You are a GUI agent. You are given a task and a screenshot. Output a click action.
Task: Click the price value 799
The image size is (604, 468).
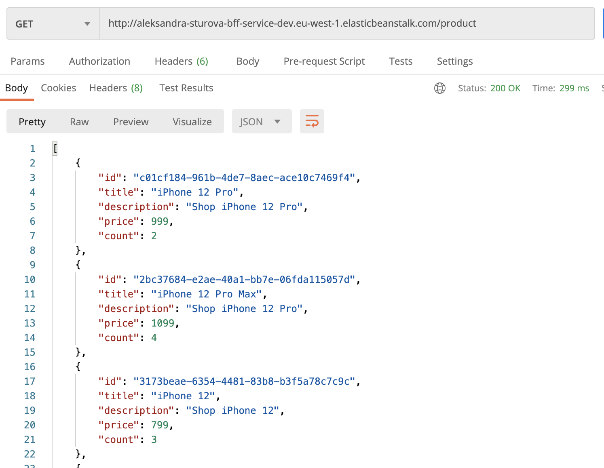tap(160, 425)
